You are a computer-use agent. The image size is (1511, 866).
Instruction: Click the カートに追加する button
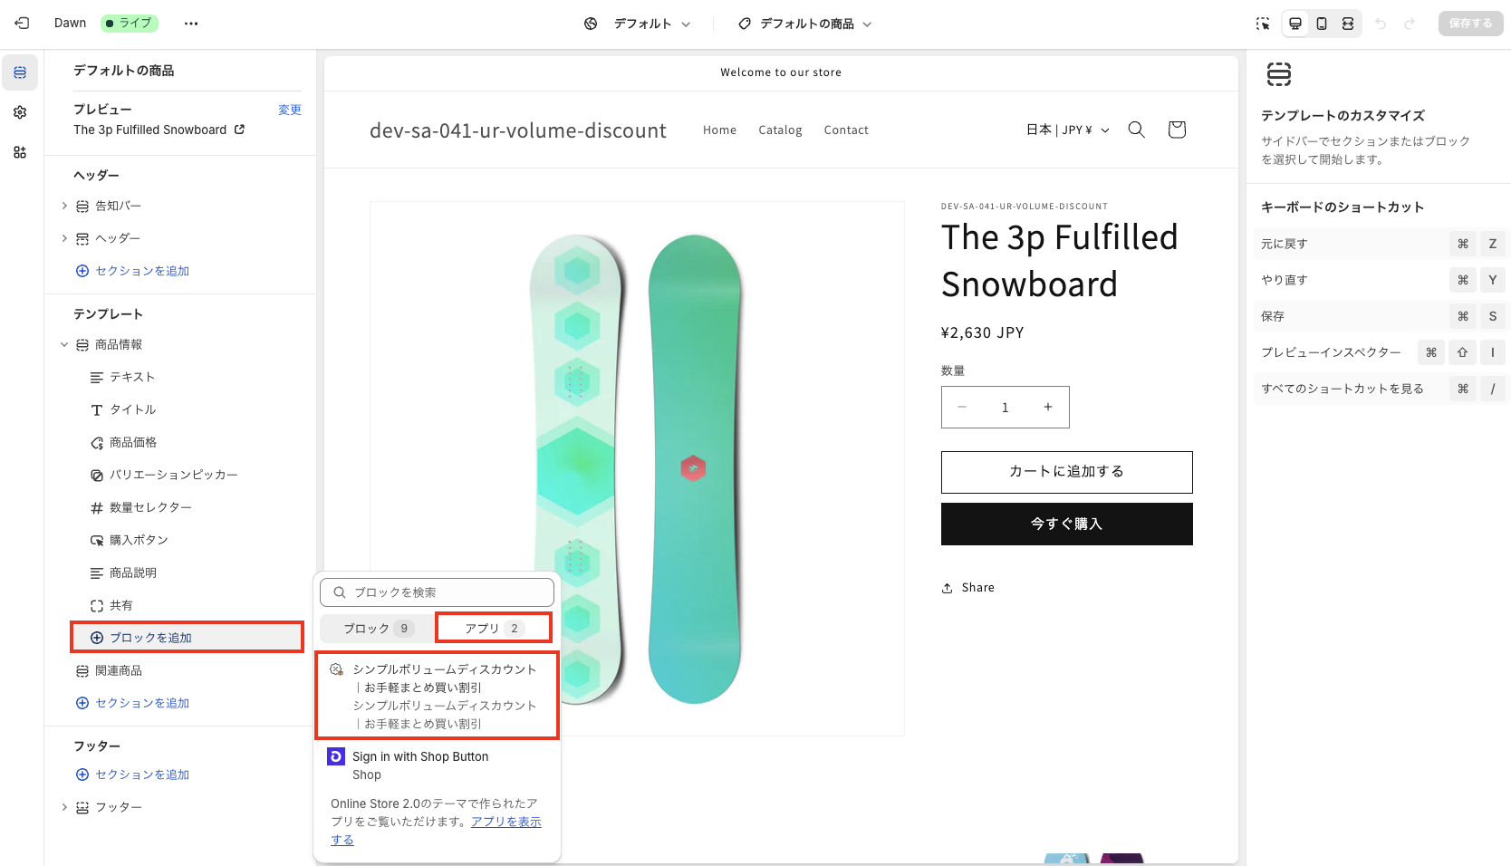[x=1066, y=471]
